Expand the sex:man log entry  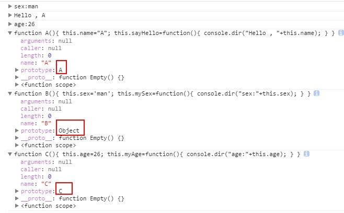point(10,6)
